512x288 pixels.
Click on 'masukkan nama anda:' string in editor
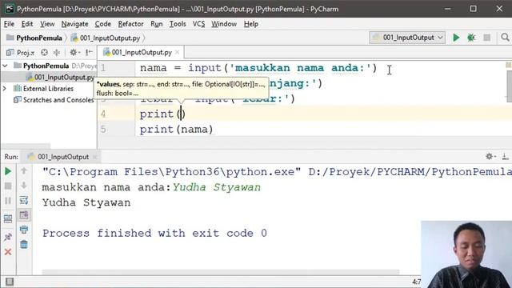[x=300, y=68]
